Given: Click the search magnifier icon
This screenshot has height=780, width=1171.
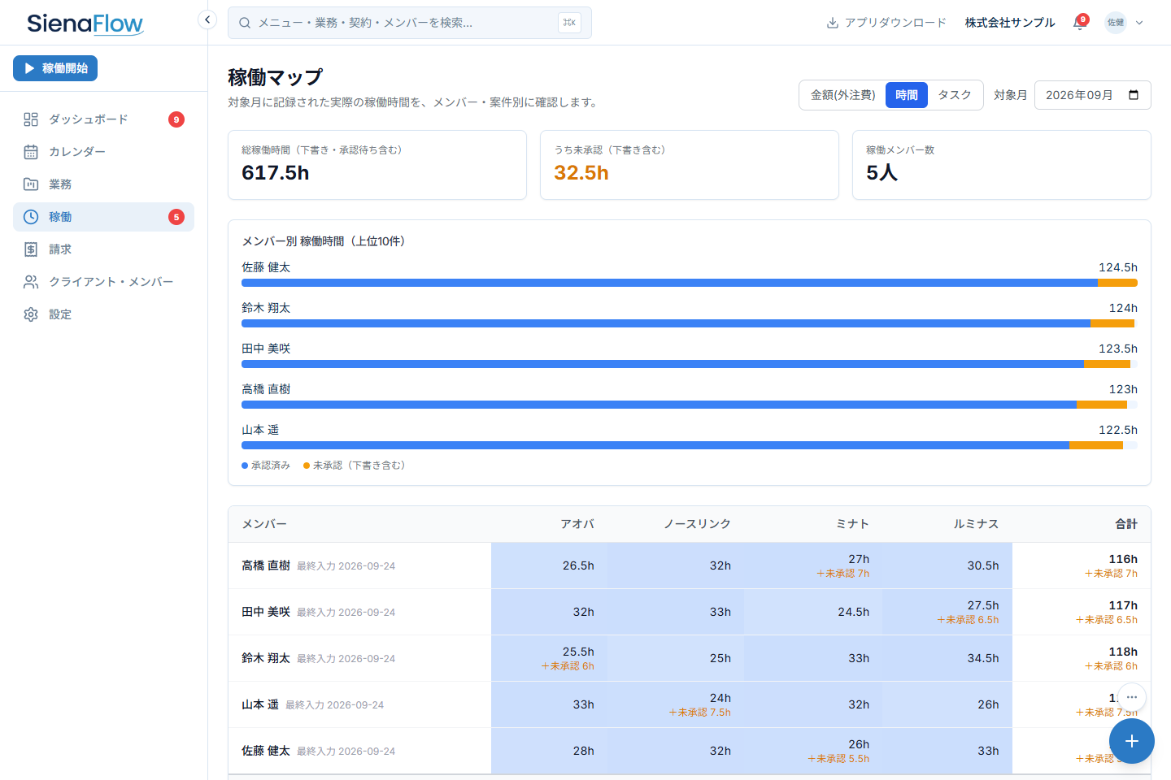Looking at the screenshot, I should [245, 23].
